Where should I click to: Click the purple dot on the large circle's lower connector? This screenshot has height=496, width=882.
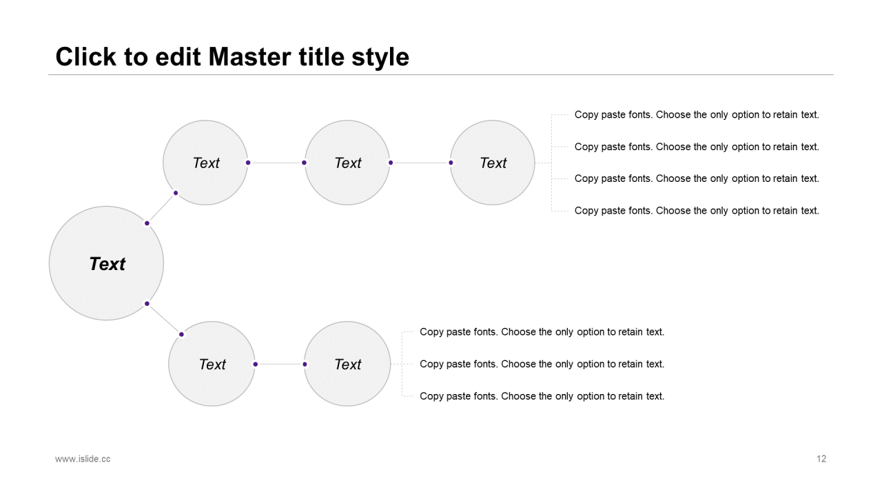click(x=147, y=304)
